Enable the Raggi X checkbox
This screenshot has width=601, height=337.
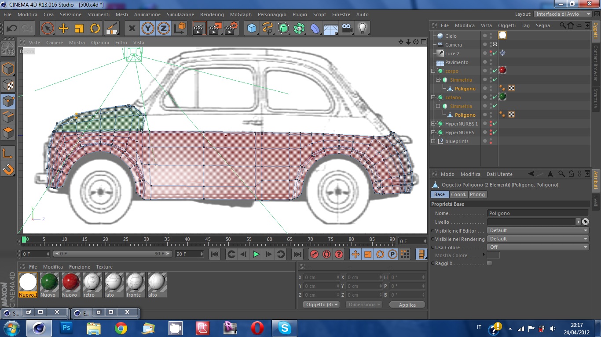click(x=489, y=263)
